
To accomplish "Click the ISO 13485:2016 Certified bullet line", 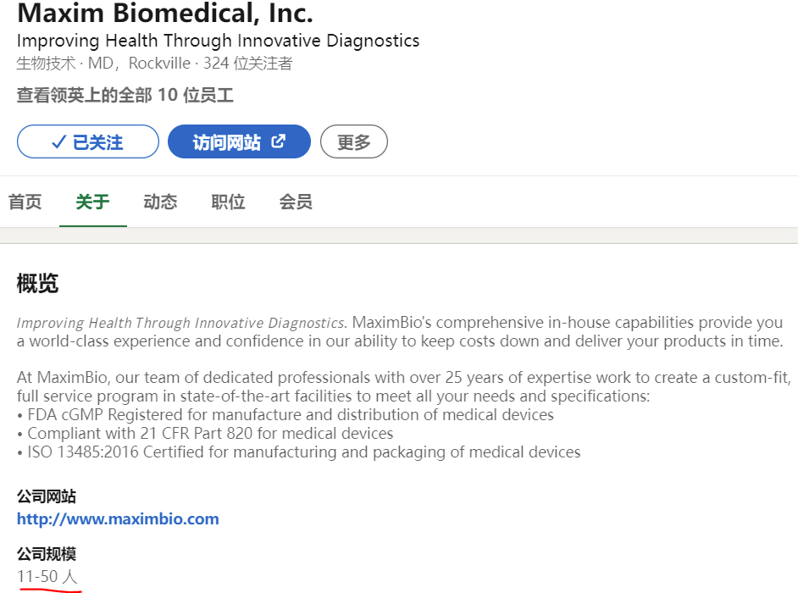I will click(x=299, y=452).
